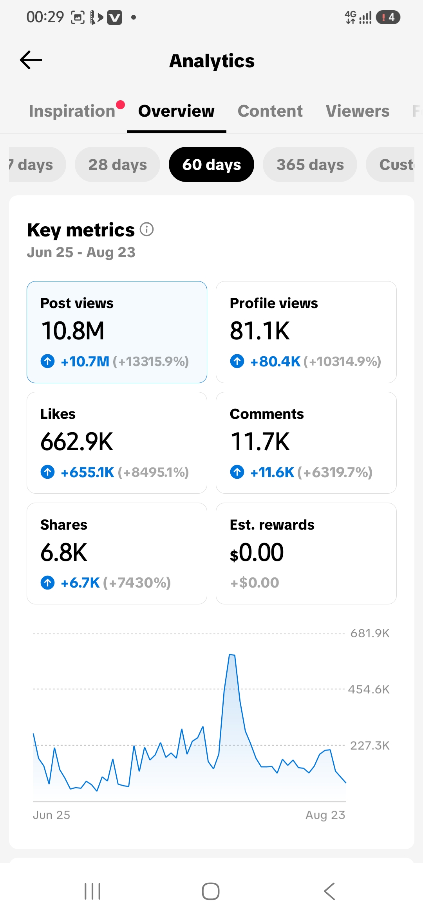The height and width of the screenshot is (916, 423).
Task: Switch to the Inspiration tab
Action: (72, 111)
